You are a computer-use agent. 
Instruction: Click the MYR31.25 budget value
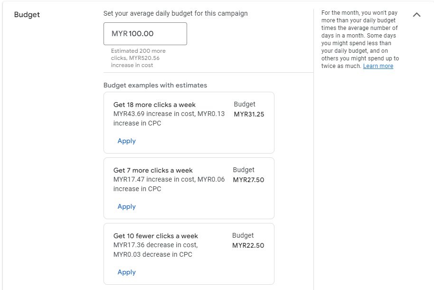(x=249, y=115)
